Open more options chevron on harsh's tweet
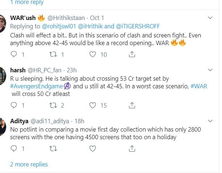The image size is (222, 173). pyautogui.click(x=210, y=69)
